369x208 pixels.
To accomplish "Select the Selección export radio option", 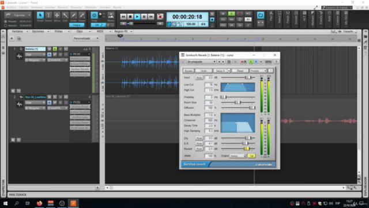I will (6, 25).
